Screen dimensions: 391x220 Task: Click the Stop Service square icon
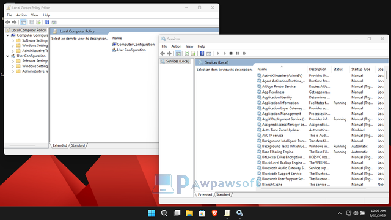[231, 53]
